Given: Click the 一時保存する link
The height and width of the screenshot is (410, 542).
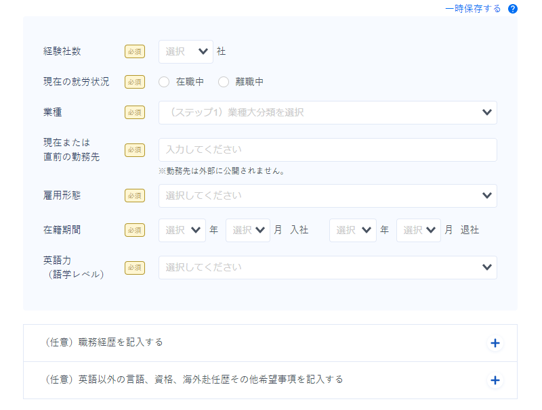Looking at the screenshot, I should click(473, 8).
